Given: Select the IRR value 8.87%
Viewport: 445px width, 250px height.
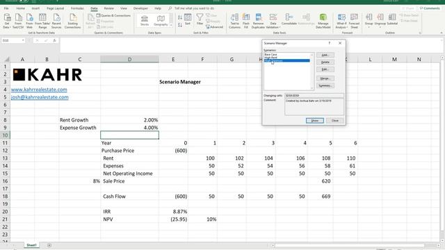Looking at the screenshot, I should coord(173,211).
